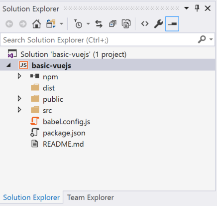Open Window Position dropdown arrow
Viewport: 217px width, 206px height.
coord(187,8)
